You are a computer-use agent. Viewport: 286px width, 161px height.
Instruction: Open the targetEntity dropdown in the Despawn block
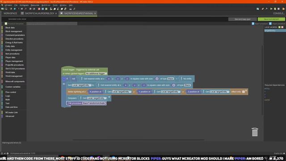pyautogui.click(x=97, y=98)
